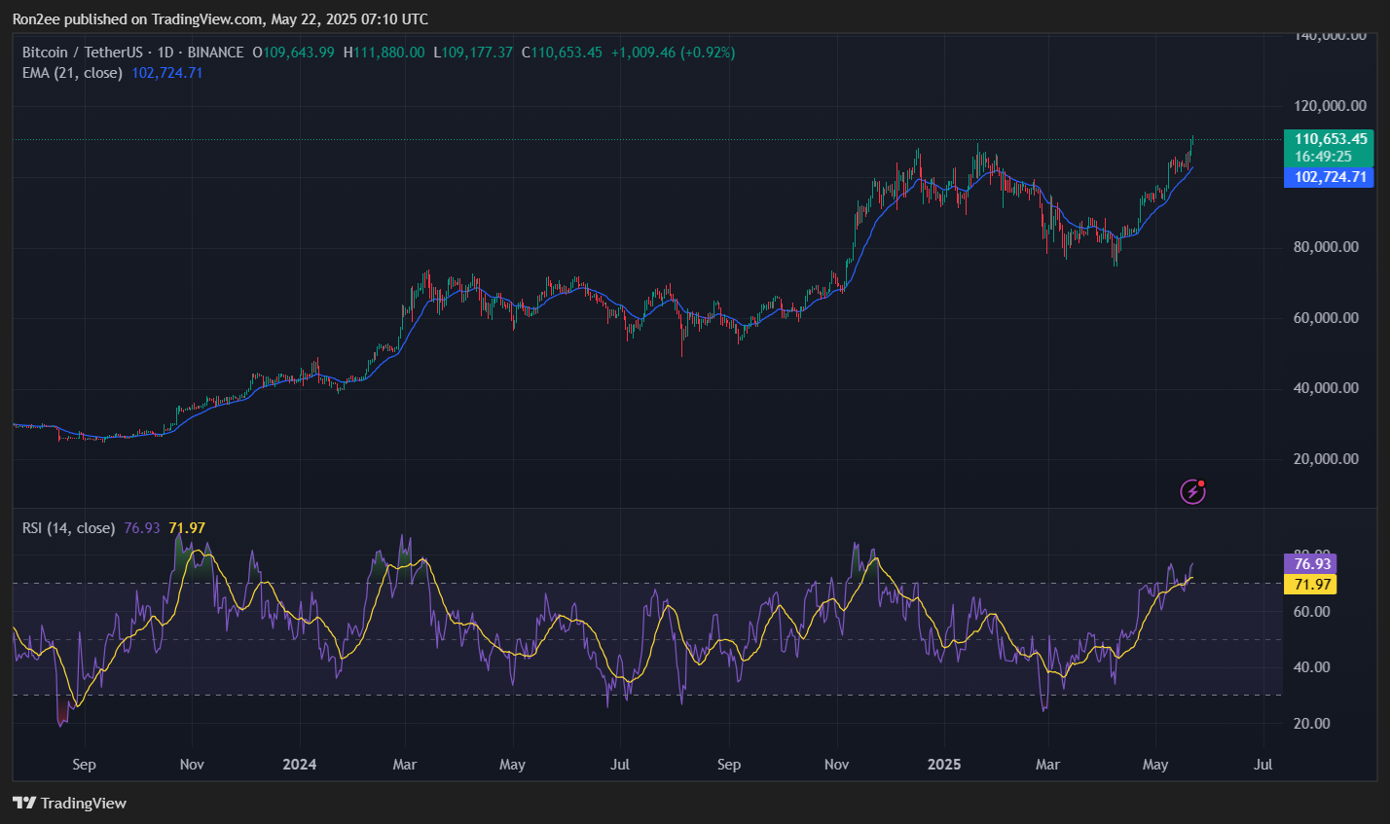
Task: Click the purple 76.93 RSI value badge
Action: click(x=1311, y=563)
